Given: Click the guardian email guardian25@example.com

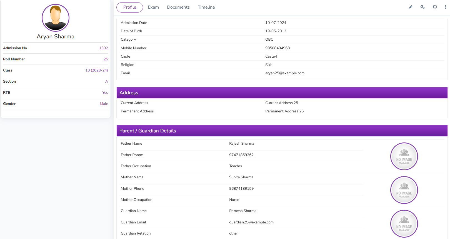Looking at the screenshot, I should point(251,222).
